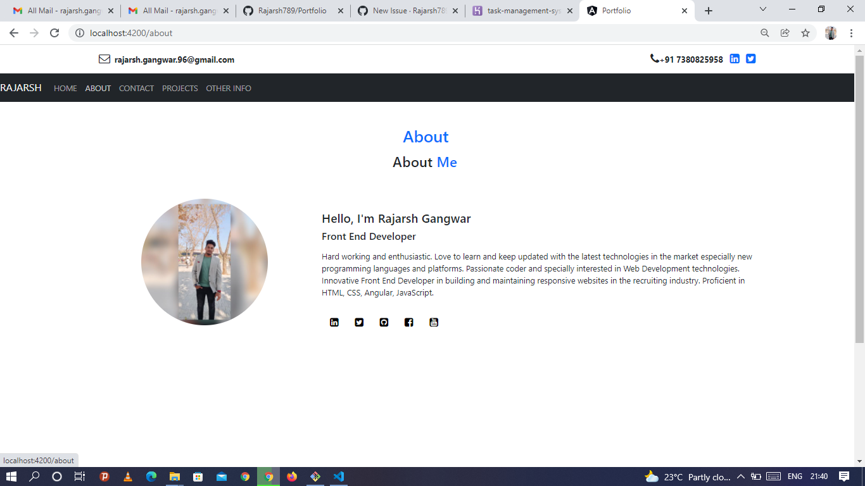The width and height of the screenshot is (865, 486).
Task: Open the browser zoom magnifier icon
Action: [765, 33]
